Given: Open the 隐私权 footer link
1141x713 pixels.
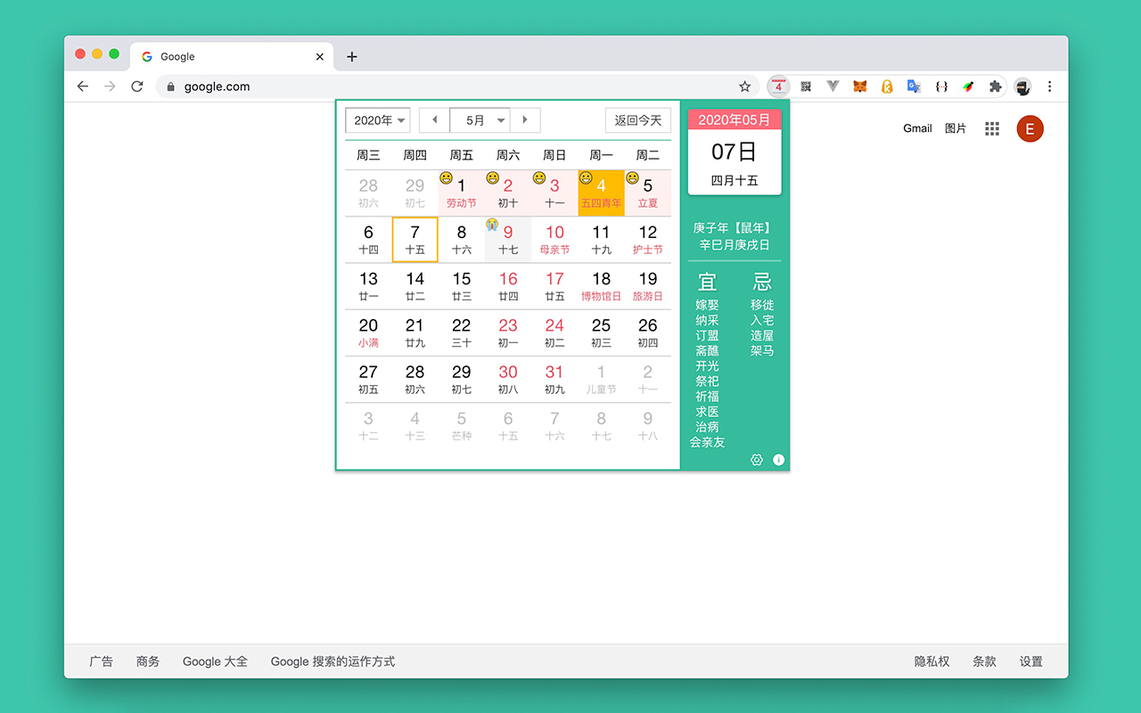Looking at the screenshot, I should pyautogui.click(x=932, y=661).
